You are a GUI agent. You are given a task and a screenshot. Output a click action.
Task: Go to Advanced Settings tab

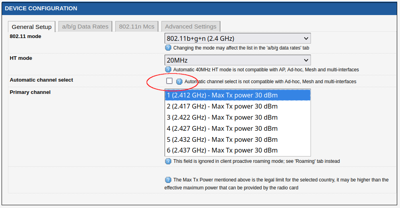click(190, 27)
